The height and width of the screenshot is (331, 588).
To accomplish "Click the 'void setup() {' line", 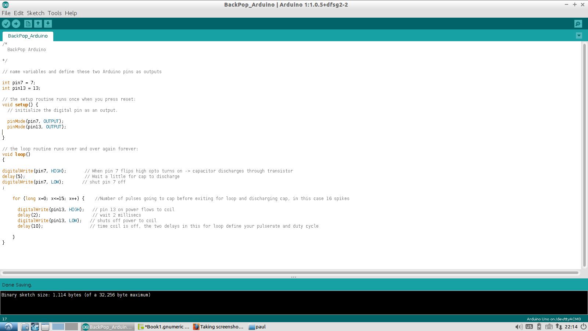I will (x=20, y=105).
